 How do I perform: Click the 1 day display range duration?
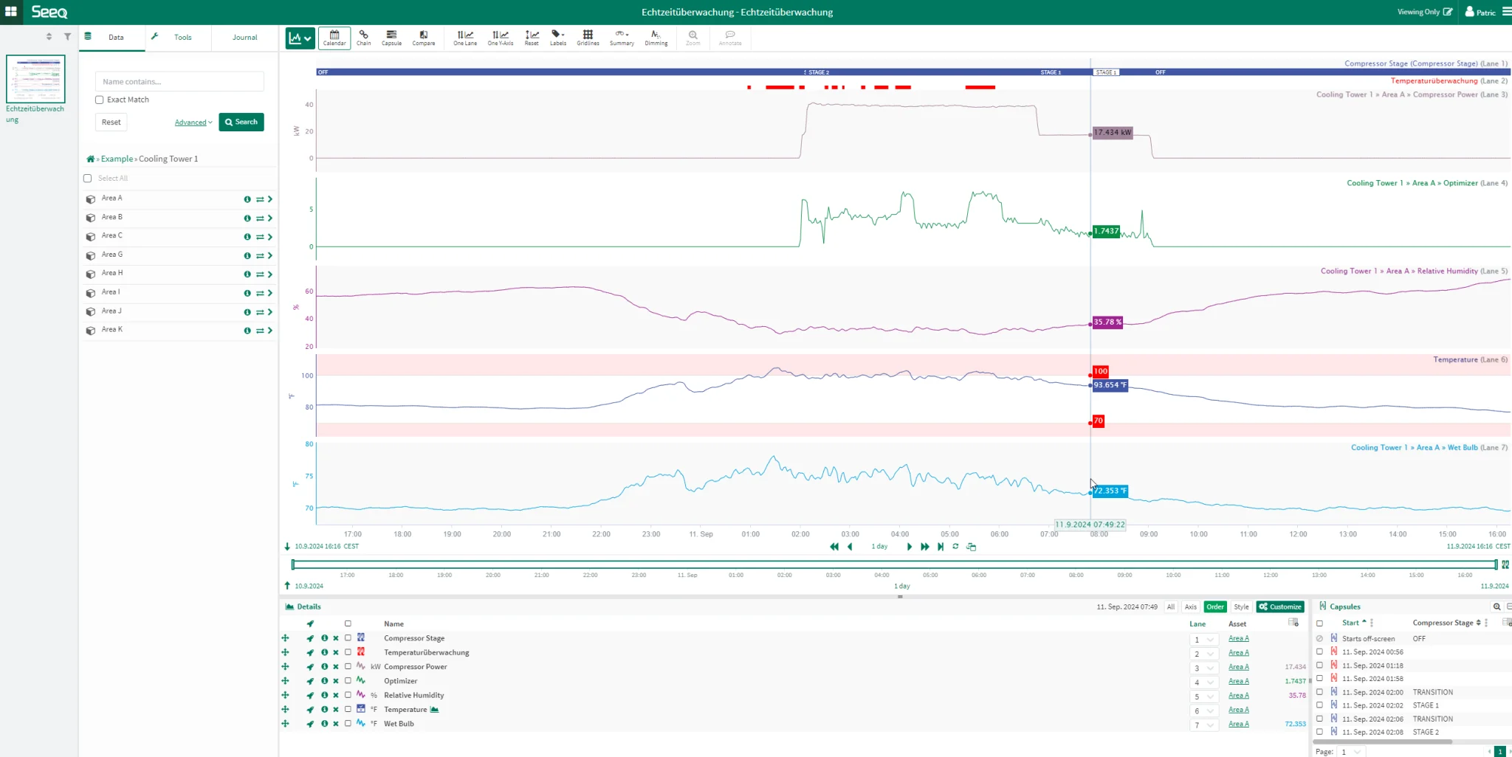coord(879,547)
